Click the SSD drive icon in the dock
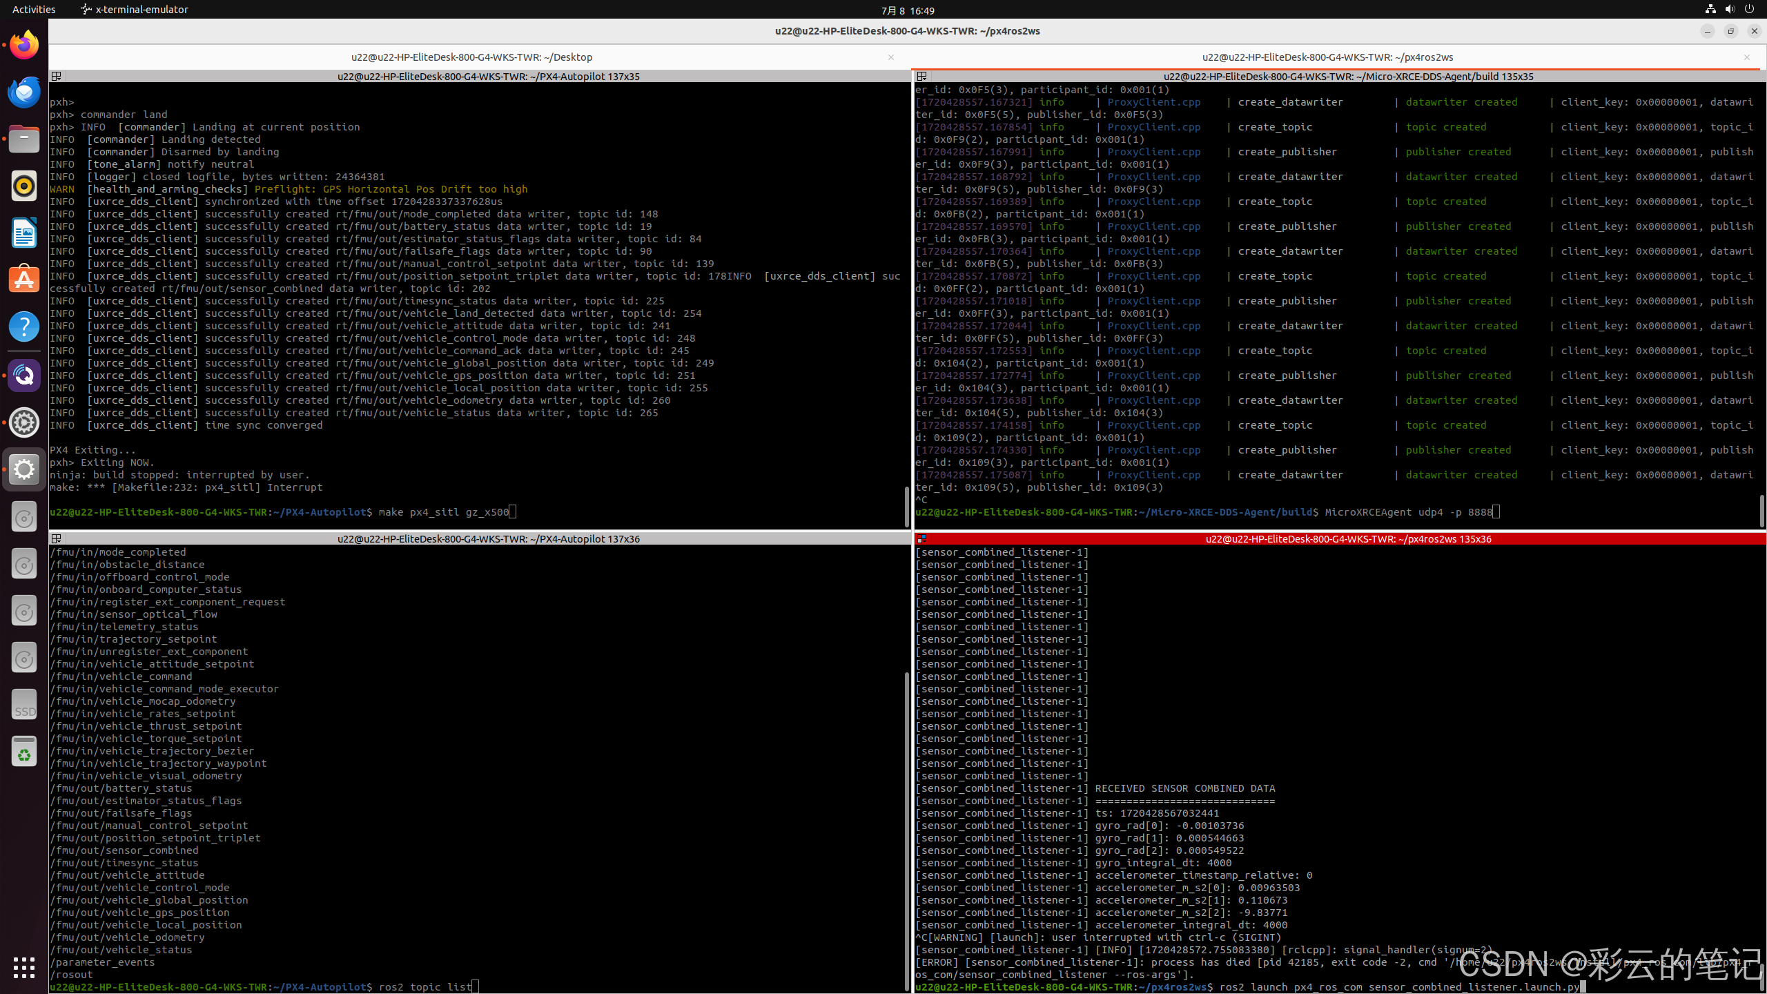Viewport: 1767px width, 994px height. [24, 703]
